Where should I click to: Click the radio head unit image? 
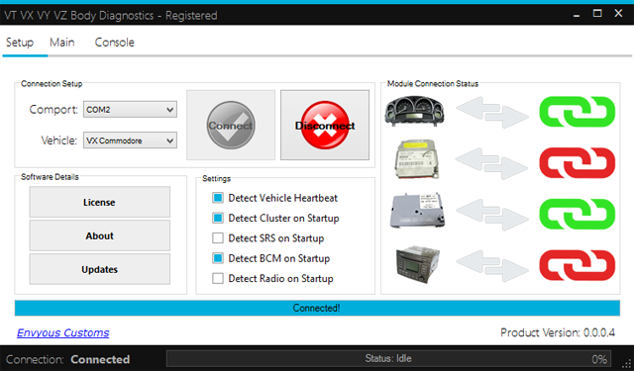point(418,265)
